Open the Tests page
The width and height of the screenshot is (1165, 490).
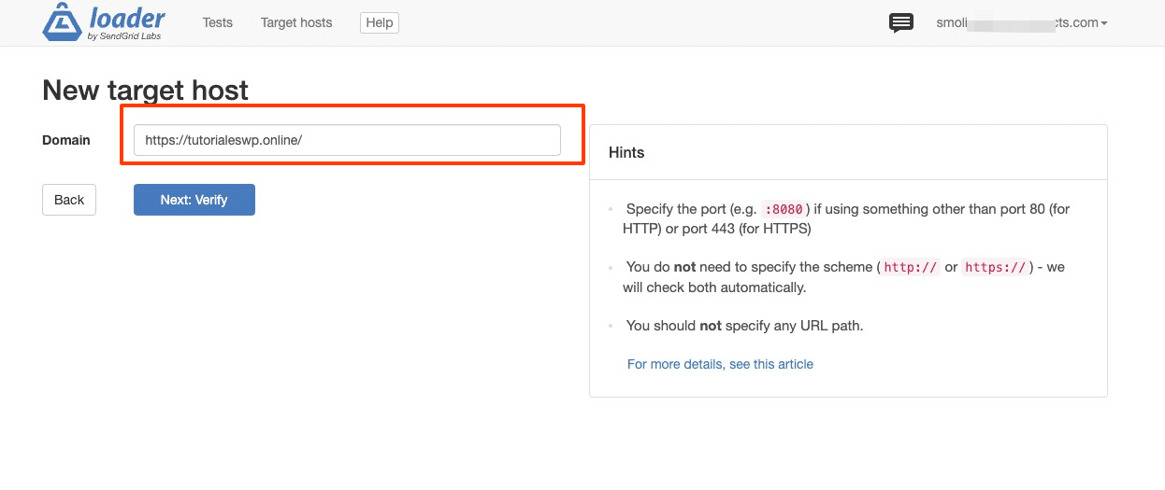(x=217, y=22)
